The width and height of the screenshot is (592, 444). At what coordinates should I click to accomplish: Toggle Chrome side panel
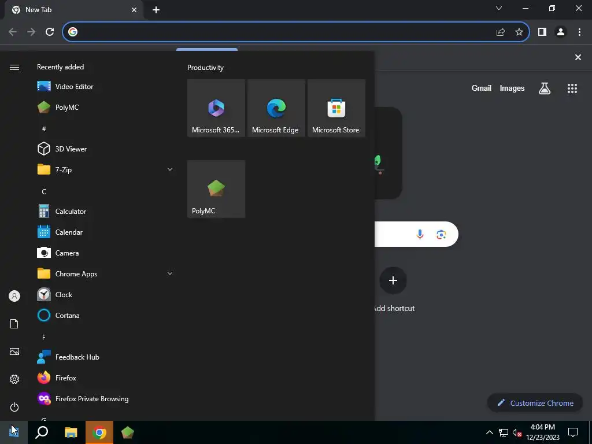542,32
